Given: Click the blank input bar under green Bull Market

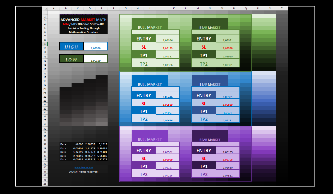Looking at the screenshot, I should (156, 32).
